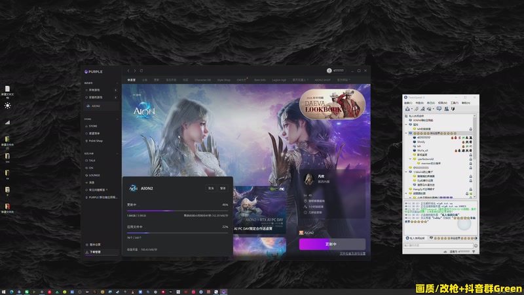The height and width of the screenshot is (295, 524).
Task: Select user Shmily in TeamSpeak
Action: 421,142
